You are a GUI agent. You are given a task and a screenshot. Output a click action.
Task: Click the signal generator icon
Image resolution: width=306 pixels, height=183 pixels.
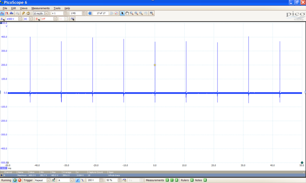pyautogui.click(x=73, y=19)
